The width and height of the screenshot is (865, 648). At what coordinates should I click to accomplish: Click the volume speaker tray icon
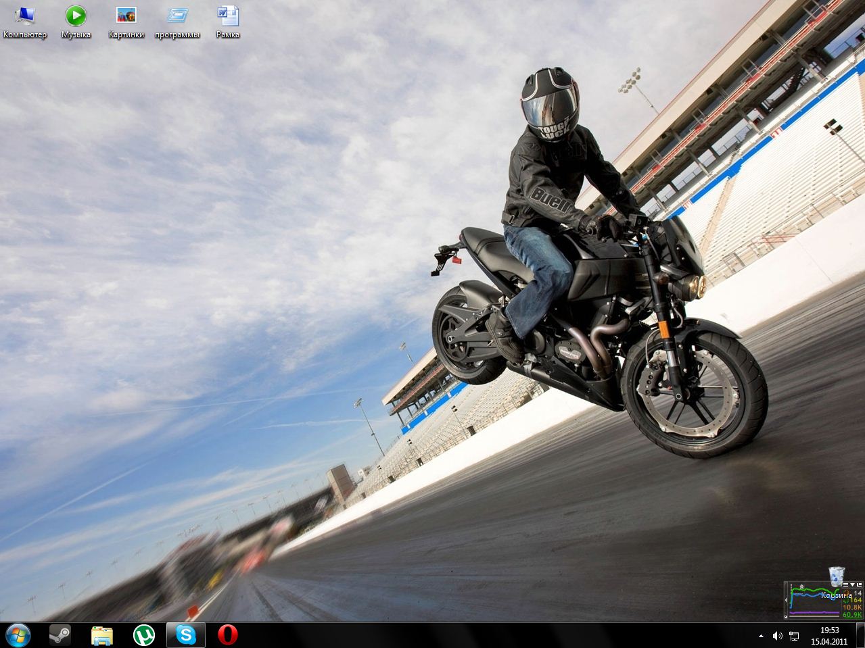point(777,636)
